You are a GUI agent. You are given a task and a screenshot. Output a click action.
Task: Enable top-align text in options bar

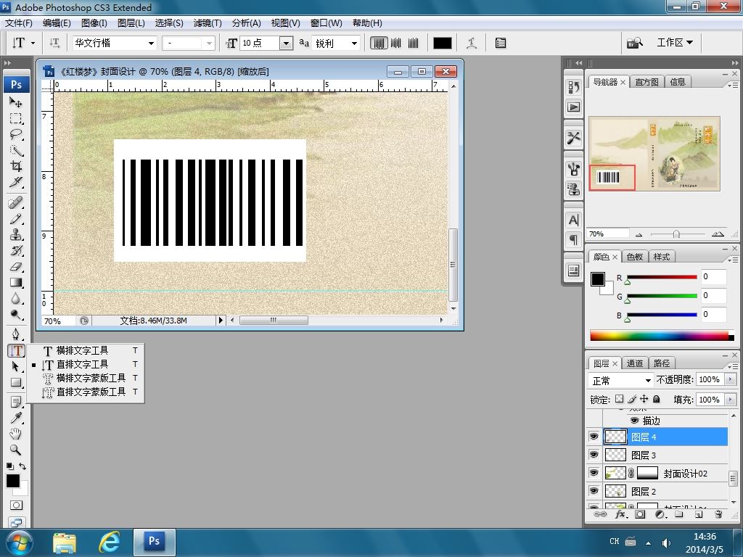point(379,43)
